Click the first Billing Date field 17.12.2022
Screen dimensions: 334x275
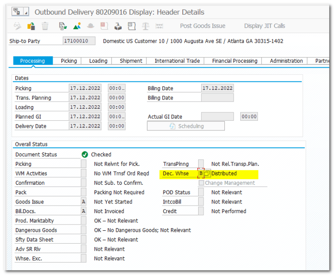click(218, 88)
